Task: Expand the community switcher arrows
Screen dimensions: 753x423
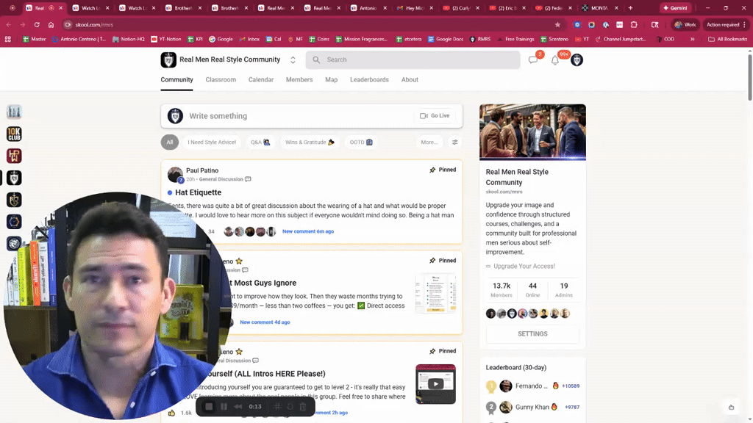Action: 293,60
